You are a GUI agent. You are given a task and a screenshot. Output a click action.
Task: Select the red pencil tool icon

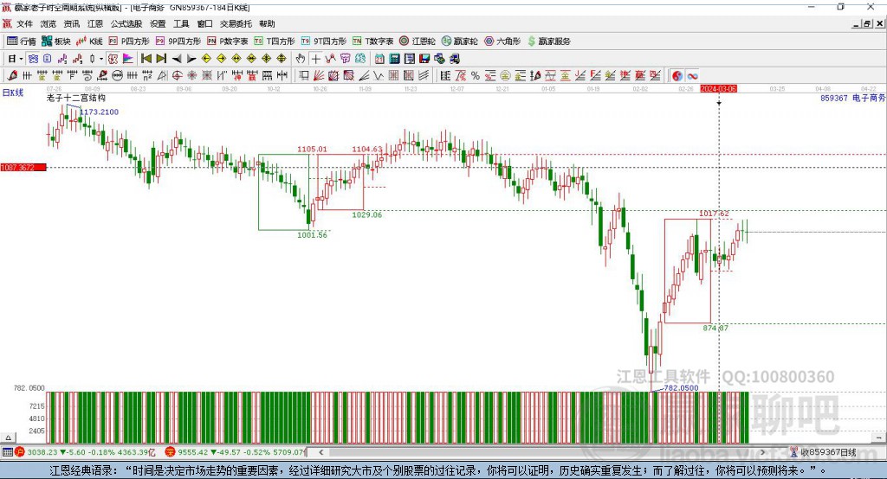[12, 76]
